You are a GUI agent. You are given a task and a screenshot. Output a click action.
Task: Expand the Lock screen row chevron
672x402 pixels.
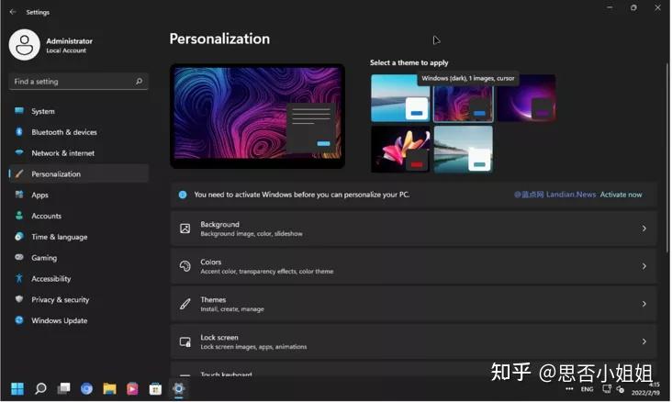pos(644,341)
